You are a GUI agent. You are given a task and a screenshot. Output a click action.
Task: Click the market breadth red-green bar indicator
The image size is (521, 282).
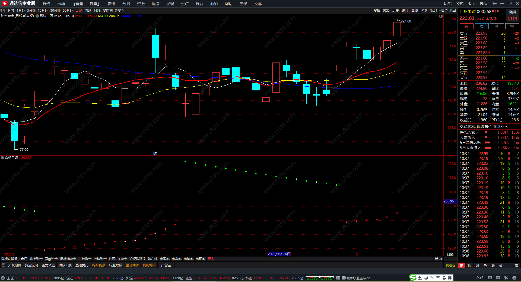coord(320,278)
